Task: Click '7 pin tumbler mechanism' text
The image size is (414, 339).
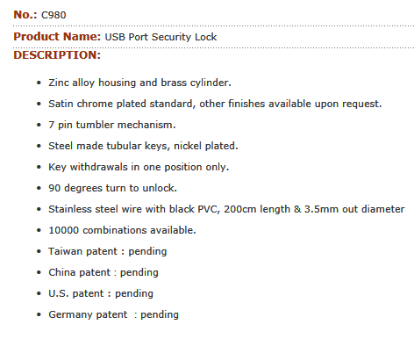Action: [x=112, y=125]
